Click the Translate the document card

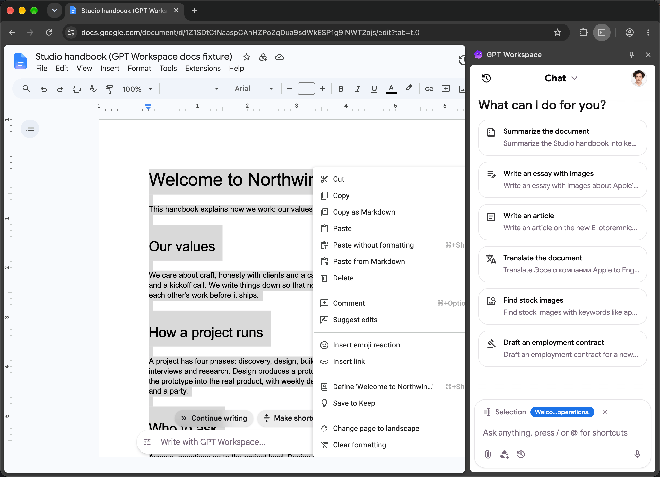click(562, 264)
